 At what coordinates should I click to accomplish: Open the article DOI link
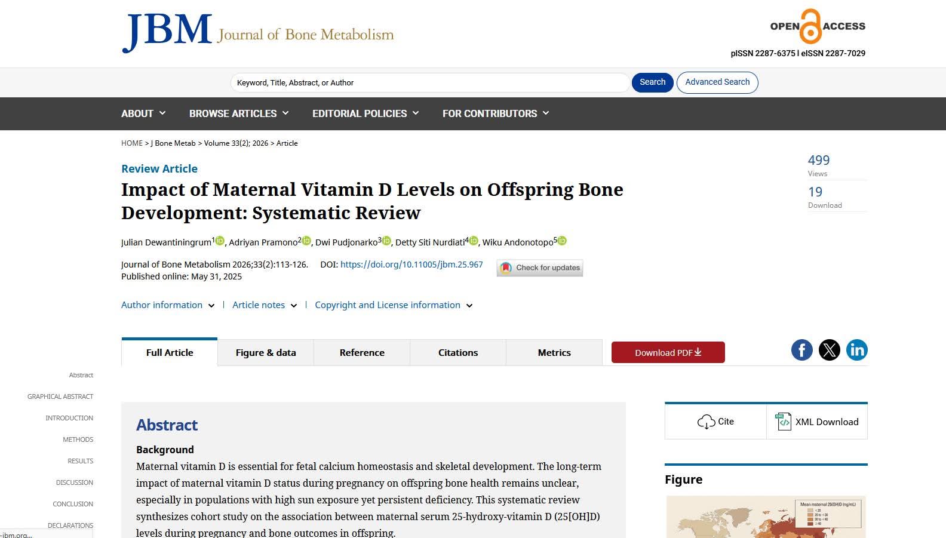411,265
